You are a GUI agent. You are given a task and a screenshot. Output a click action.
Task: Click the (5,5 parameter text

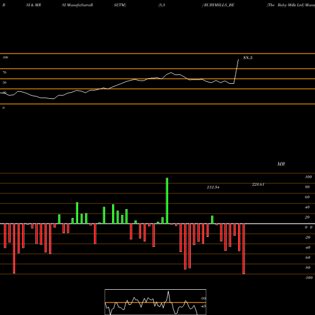[162, 5]
